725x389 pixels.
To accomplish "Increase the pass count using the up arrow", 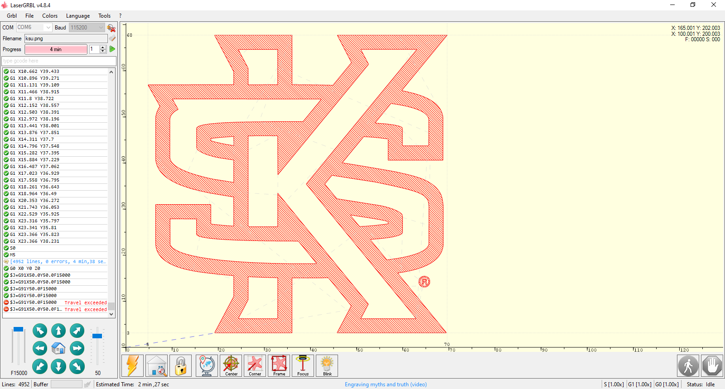I will point(103,47).
